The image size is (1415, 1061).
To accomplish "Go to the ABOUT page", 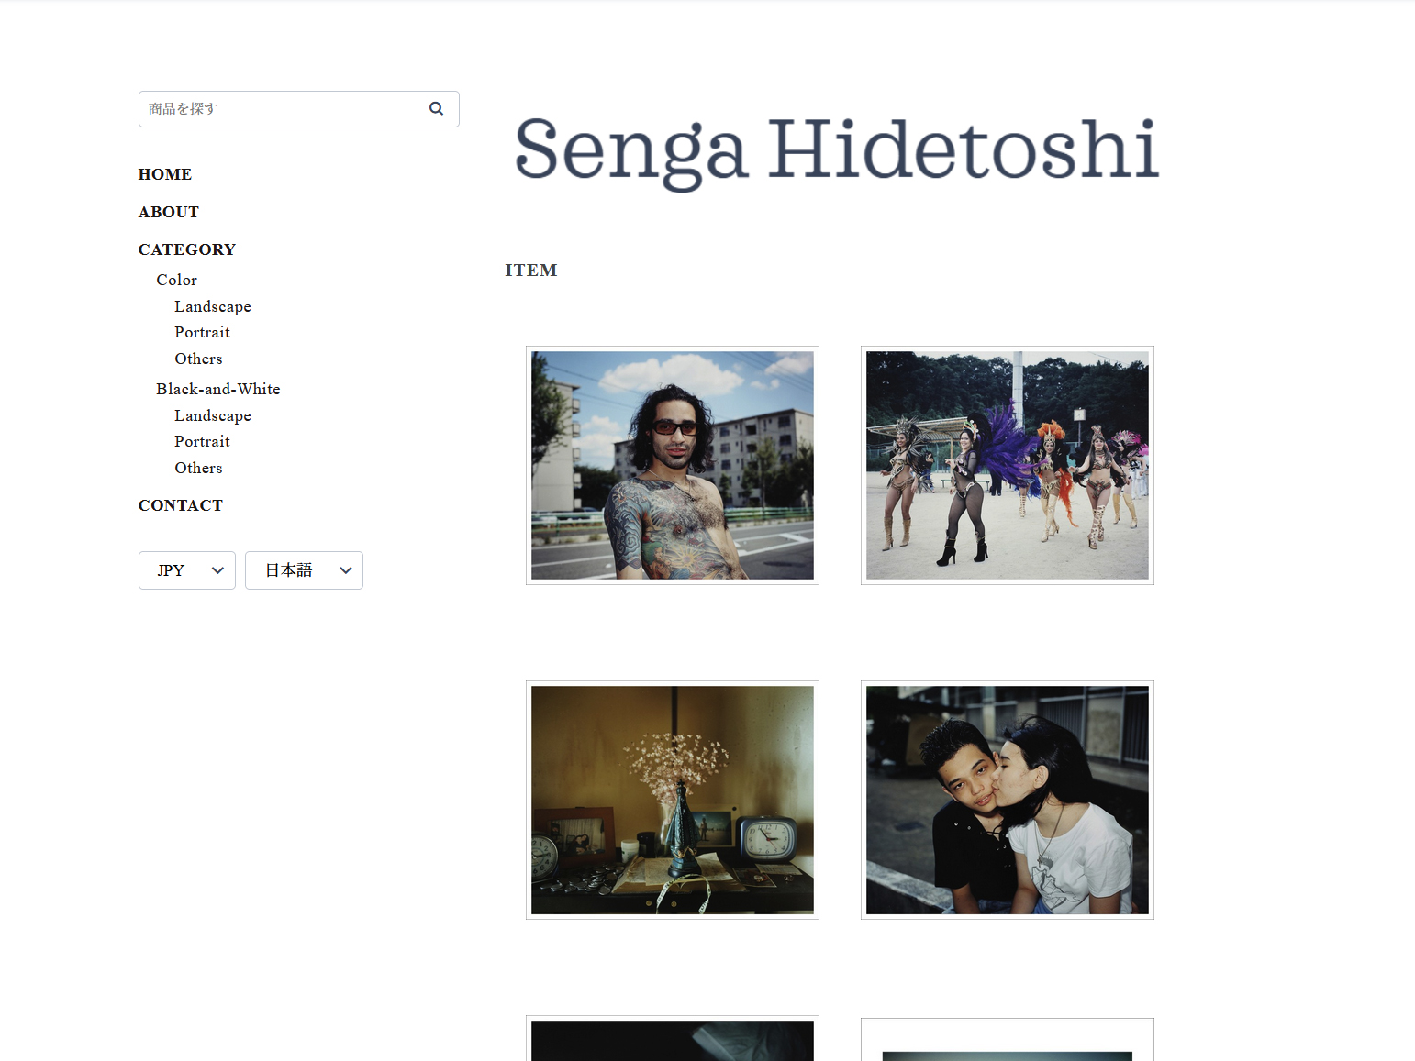I will pos(168,212).
